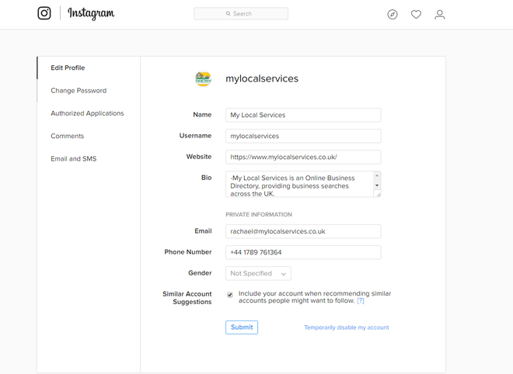This screenshot has width=513, height=374.
Task: Click the Instagram camera logo icon
Action: coord(44,13)
